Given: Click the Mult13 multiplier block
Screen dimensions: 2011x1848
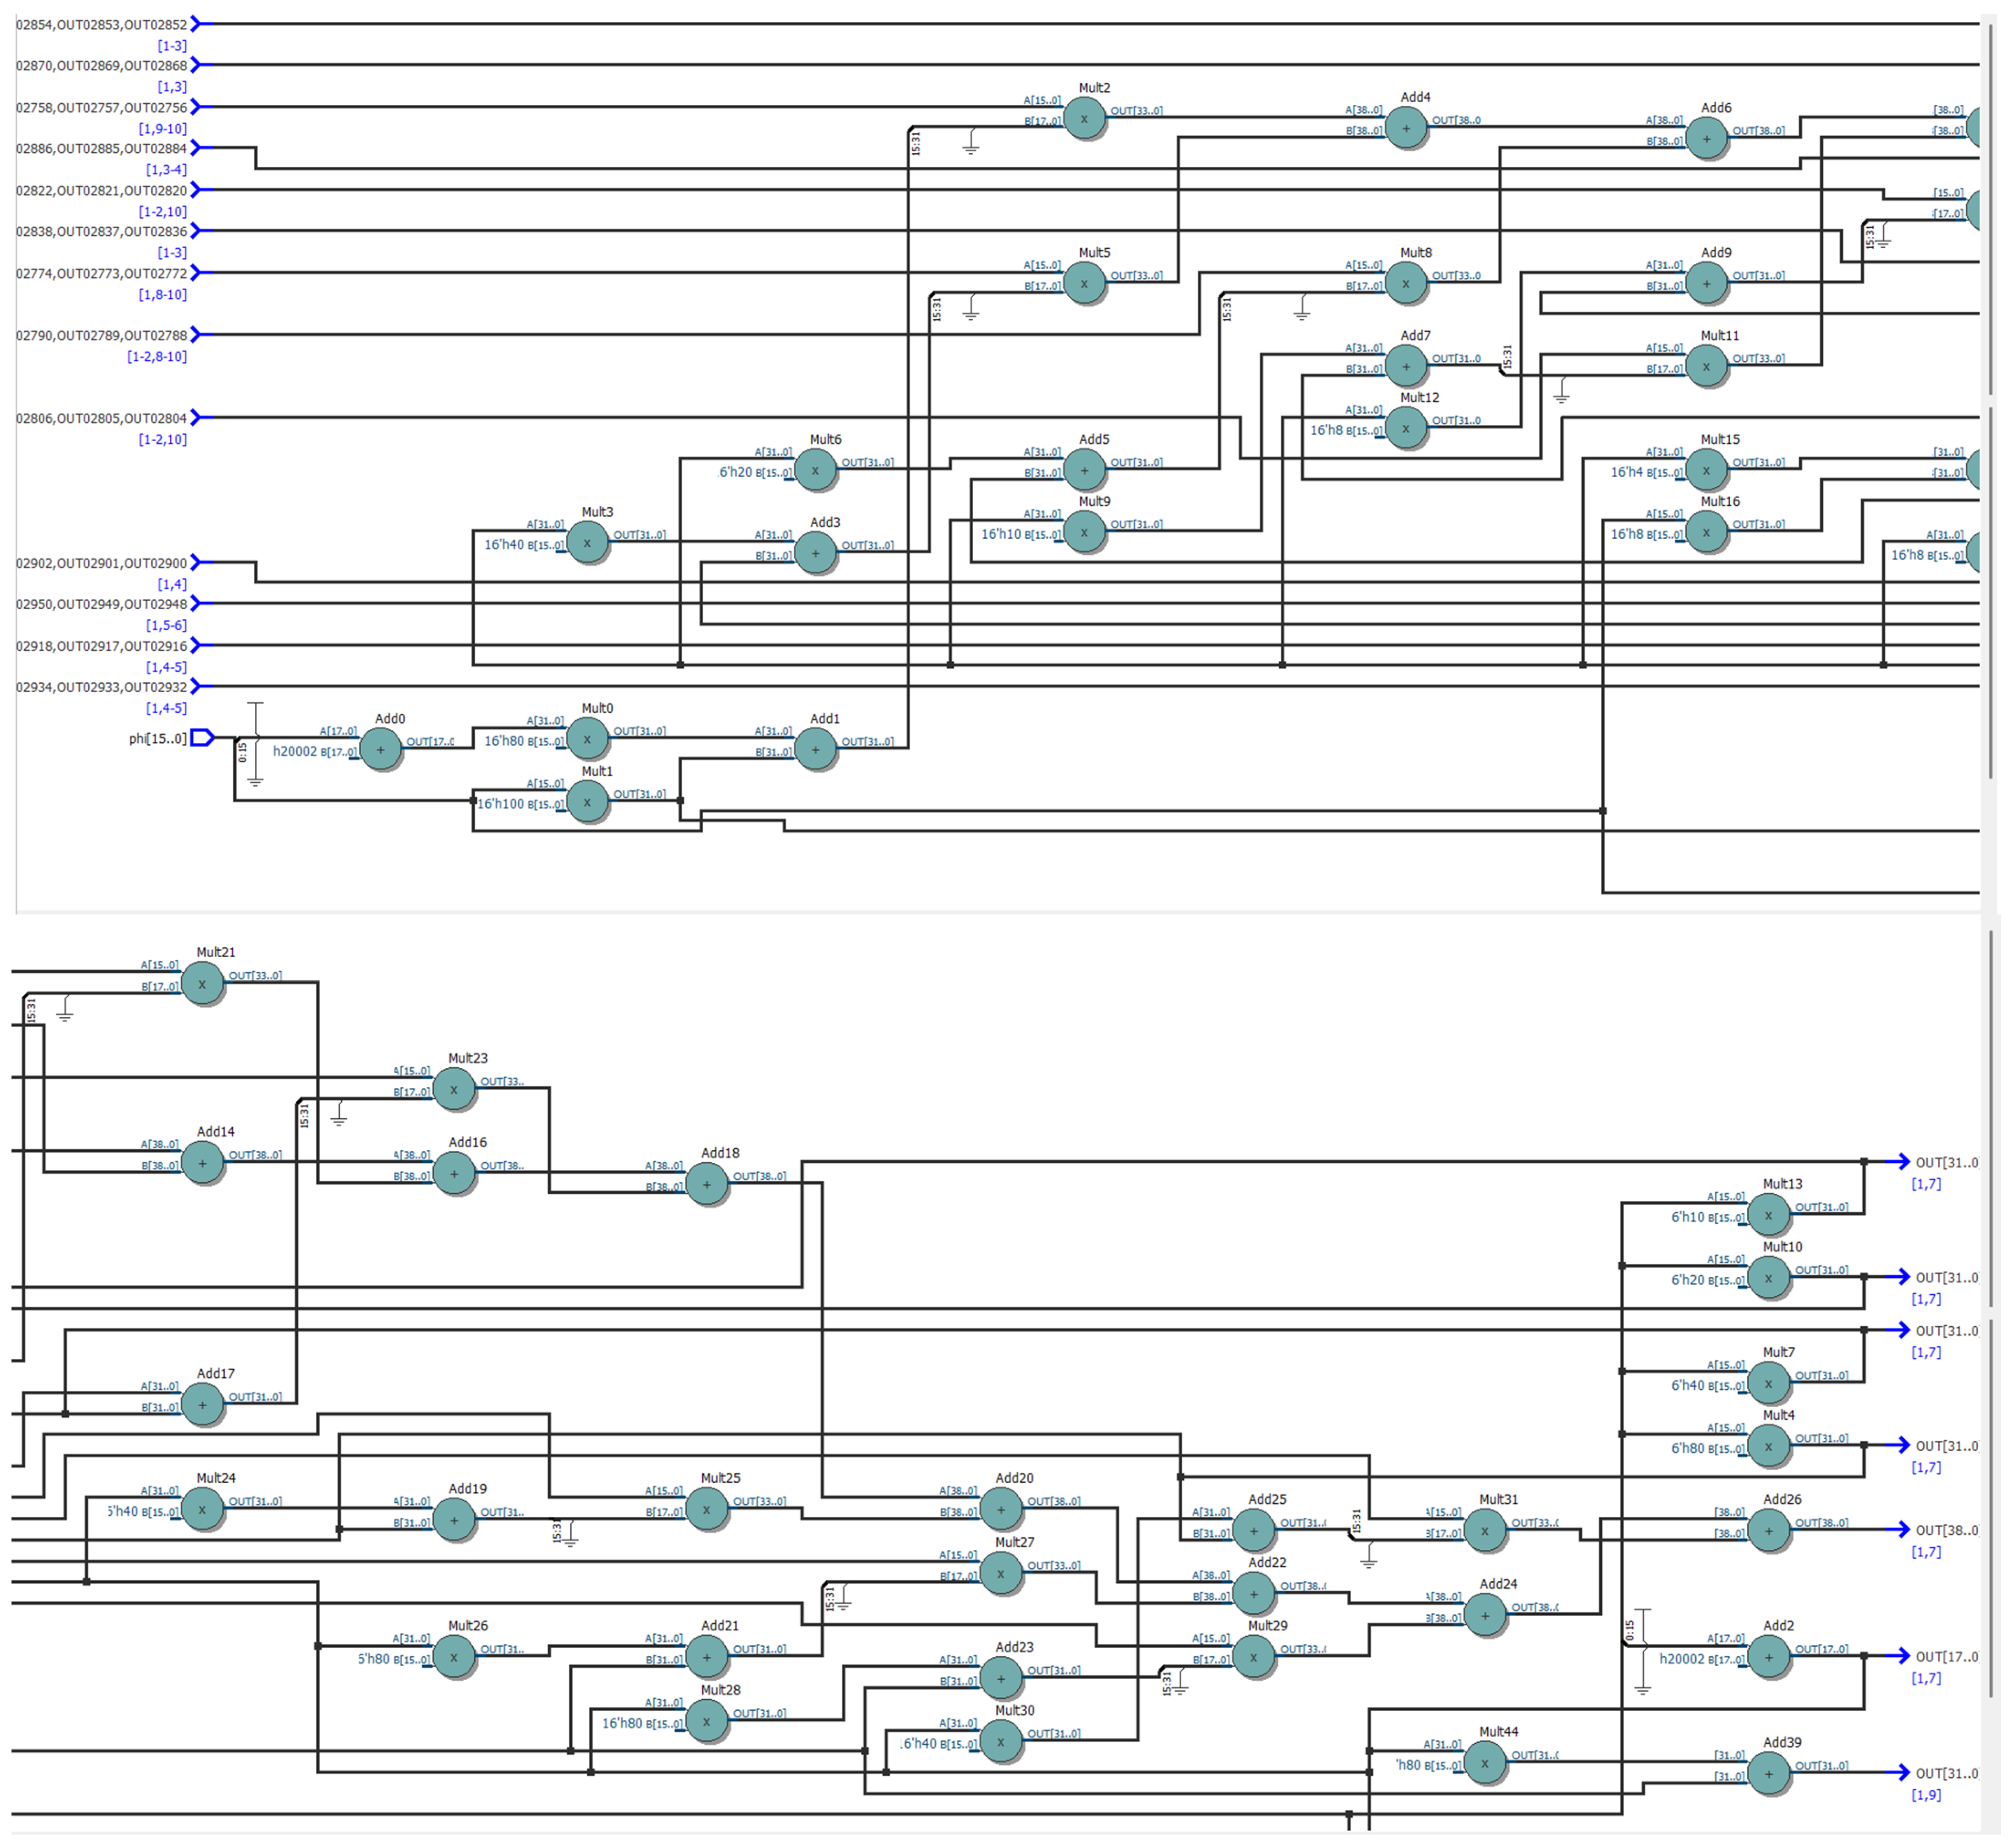Looking at the screenshot, I should (1768, 1216).
